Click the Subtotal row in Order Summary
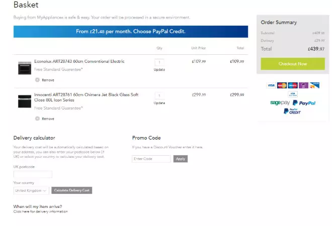Screen dimensions: 332x226 (x=293, y=33)
